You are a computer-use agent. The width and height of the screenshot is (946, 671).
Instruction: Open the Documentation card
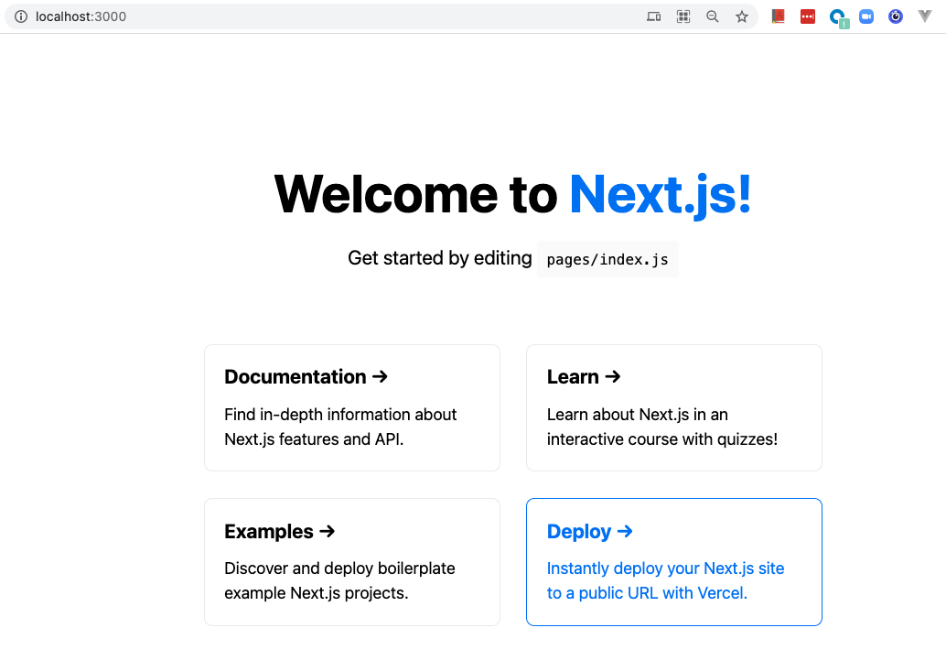(x=352, y=408)
